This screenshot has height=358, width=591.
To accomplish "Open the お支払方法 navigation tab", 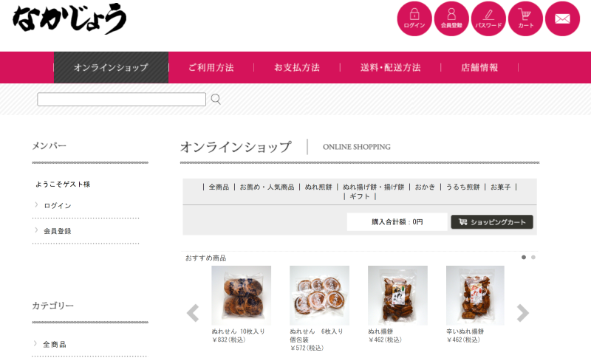I will tap(297, 67).
